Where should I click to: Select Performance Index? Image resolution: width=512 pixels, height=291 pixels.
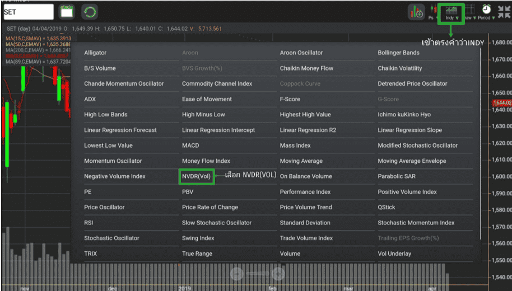305,192
